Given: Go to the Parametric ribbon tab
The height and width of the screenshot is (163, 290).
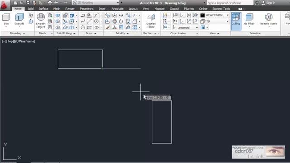Looking at the screenshot, I should coord(87,9).
